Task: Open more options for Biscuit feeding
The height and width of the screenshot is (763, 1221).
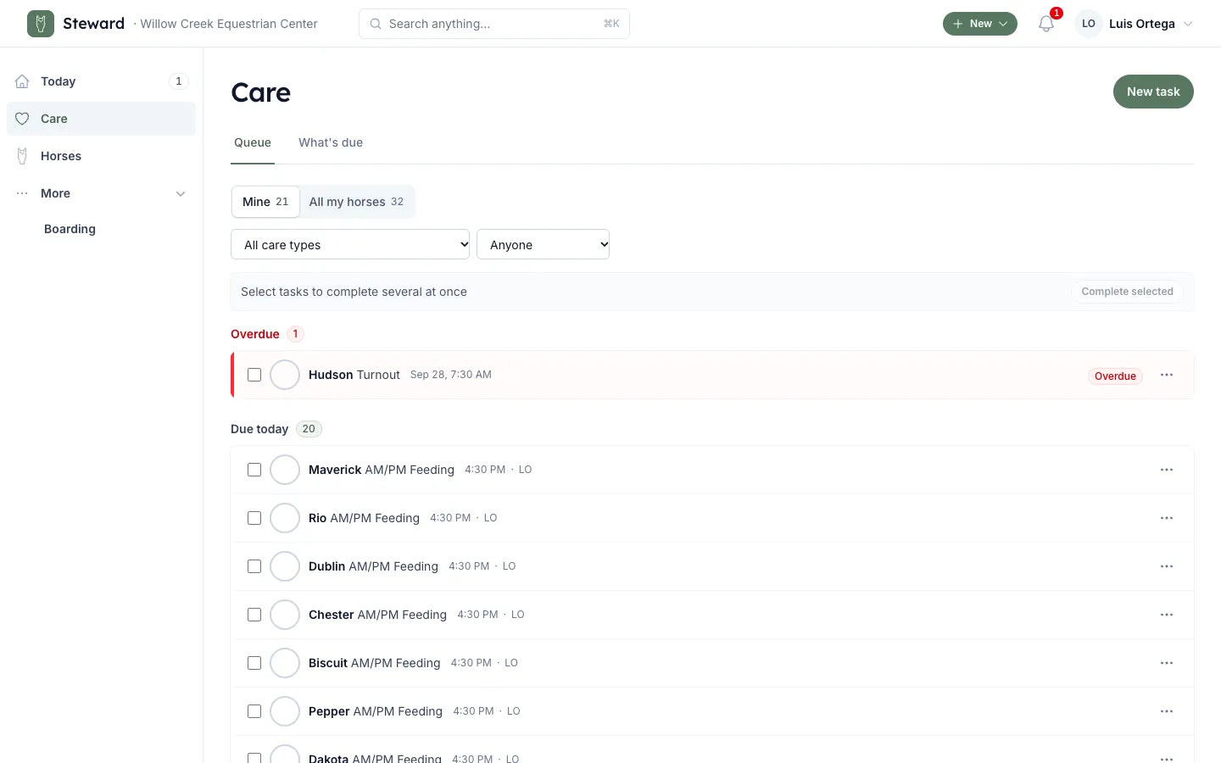Action: coord(1167,663)
